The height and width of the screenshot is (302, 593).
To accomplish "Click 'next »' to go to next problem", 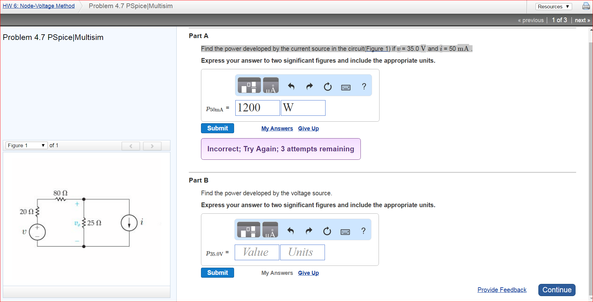I will tap(582, 20).
